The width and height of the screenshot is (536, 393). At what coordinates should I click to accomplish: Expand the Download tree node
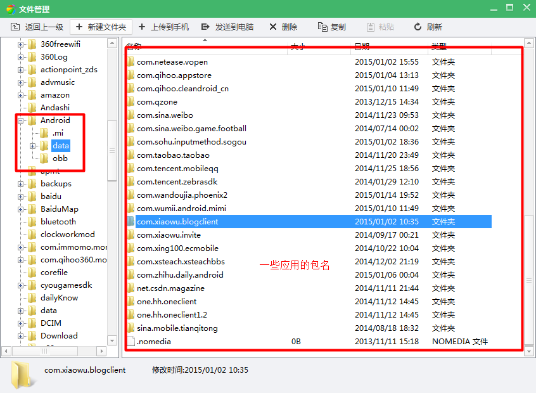(20, 336)
